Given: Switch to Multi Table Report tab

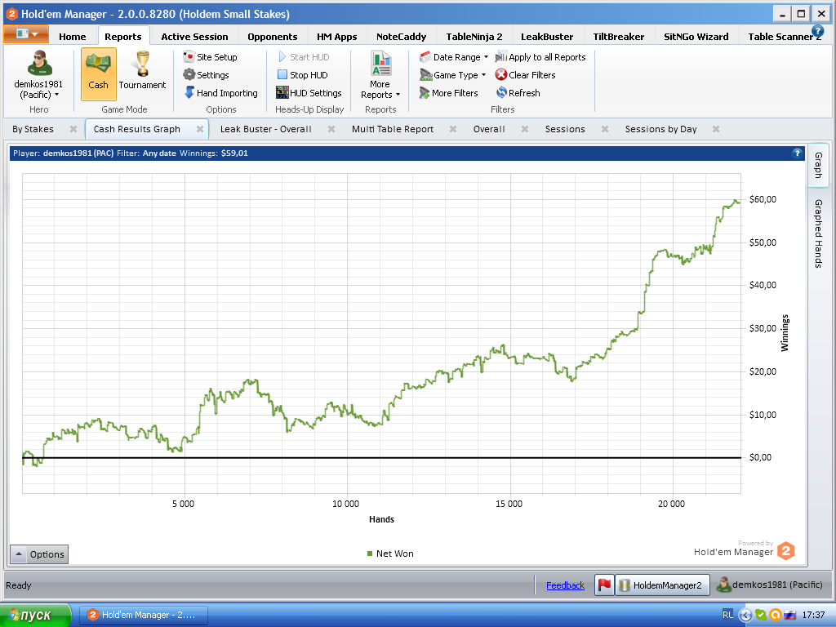Looking at the screenshot, I should [x=393, y=129].
